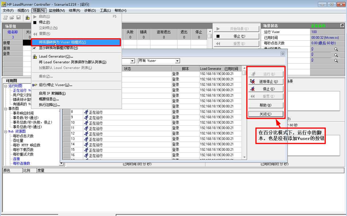347x216 pixels.
Task: Click the magnifier icon in the first row below 每秒点击次数
Action: 336,49
